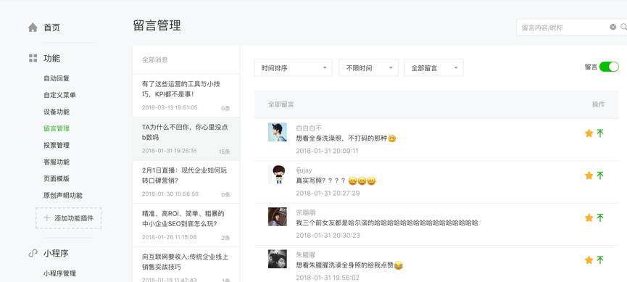This screenshot has height=282, width=627.
Task: Click the timestamp 2018-01-31 20:30:23
Action: [328, 235]
